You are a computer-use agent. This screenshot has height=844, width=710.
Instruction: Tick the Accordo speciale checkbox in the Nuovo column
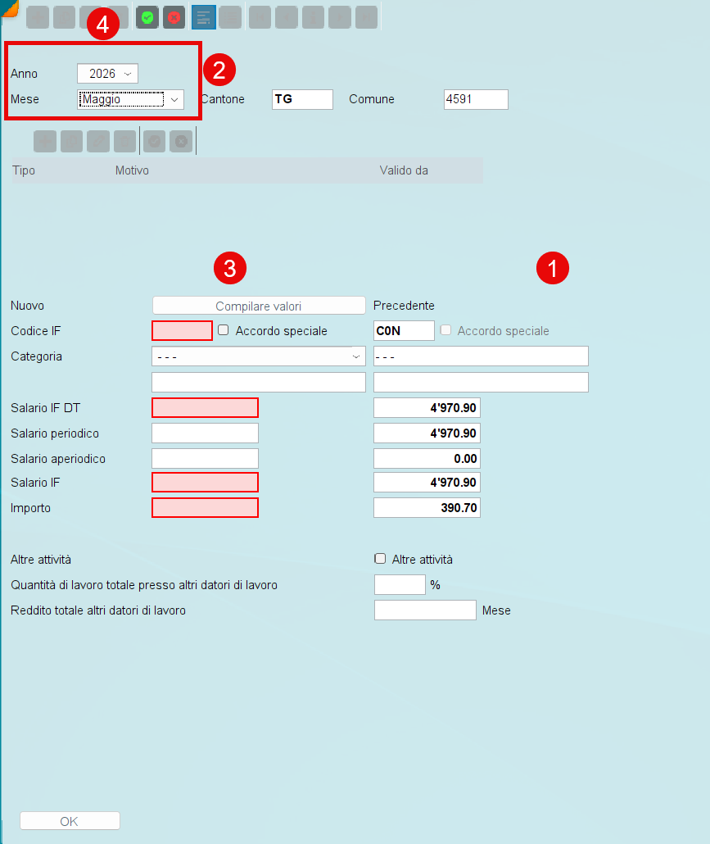[224, 330]
